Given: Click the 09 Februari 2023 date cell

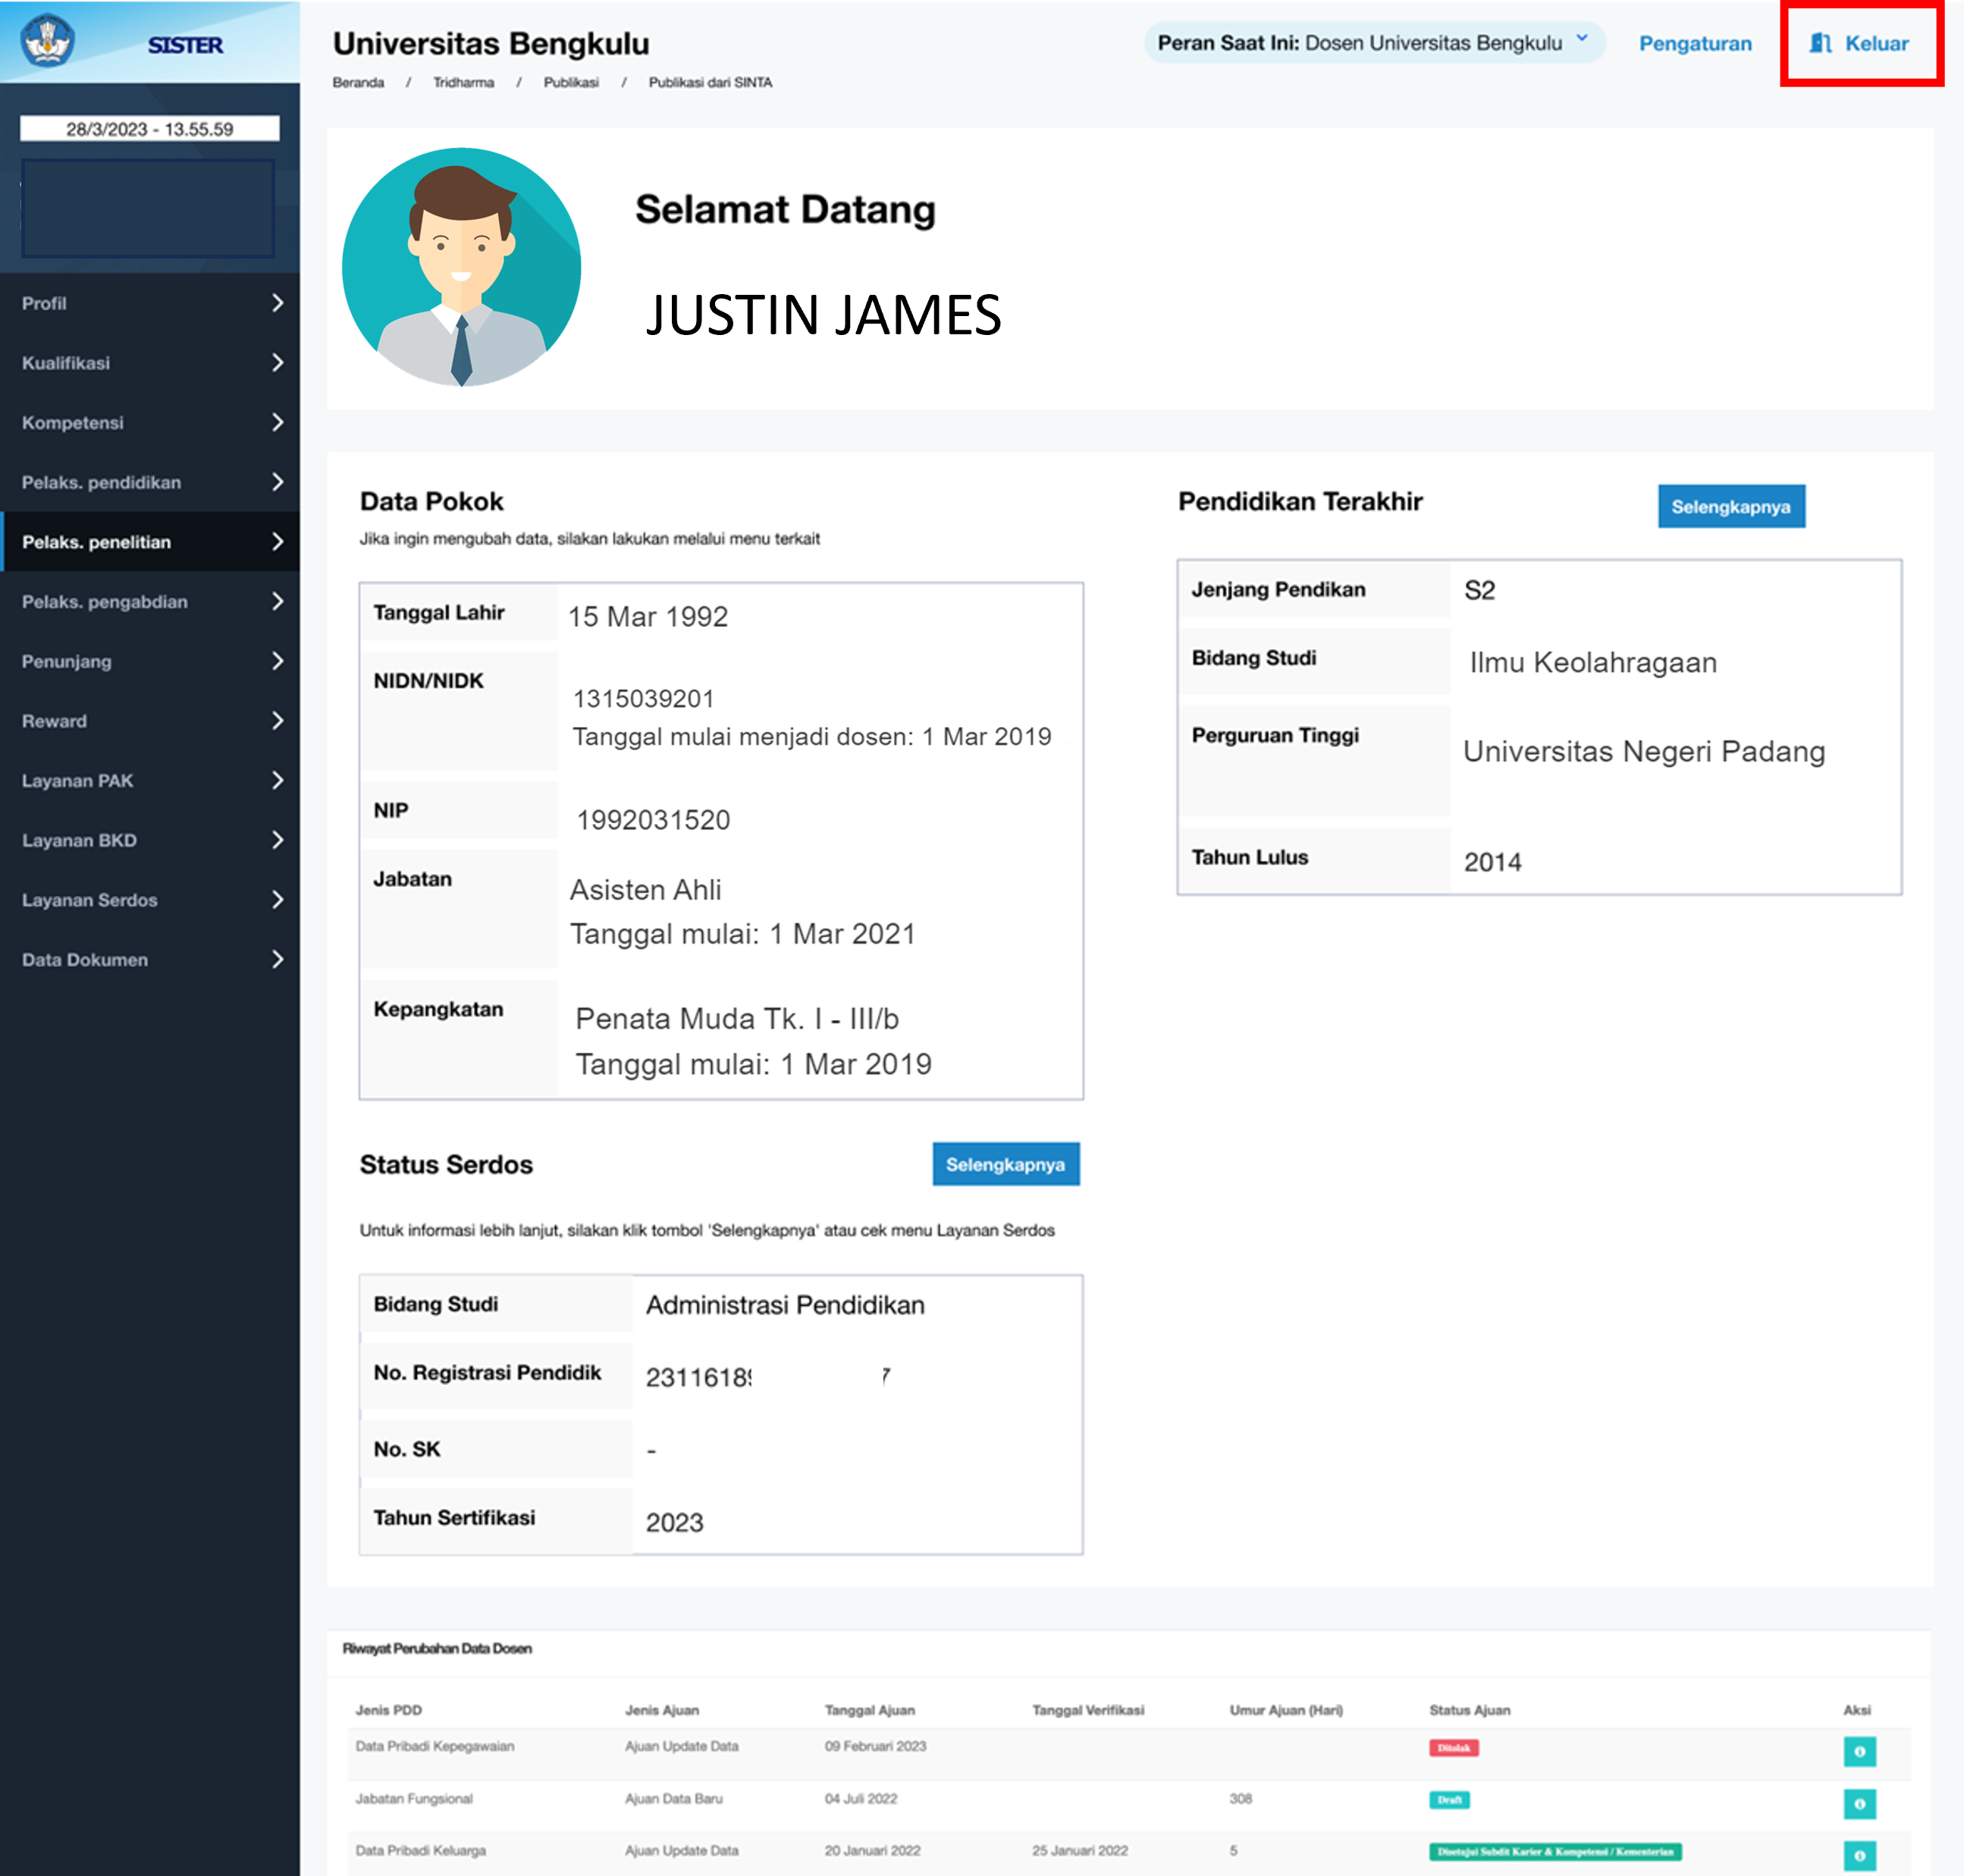Looking at the screenshot, I should 875,1746.
